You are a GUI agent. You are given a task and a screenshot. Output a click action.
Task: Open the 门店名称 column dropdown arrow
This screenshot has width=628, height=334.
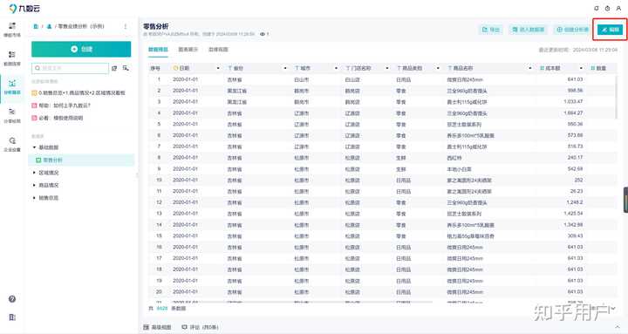(387, 69)
